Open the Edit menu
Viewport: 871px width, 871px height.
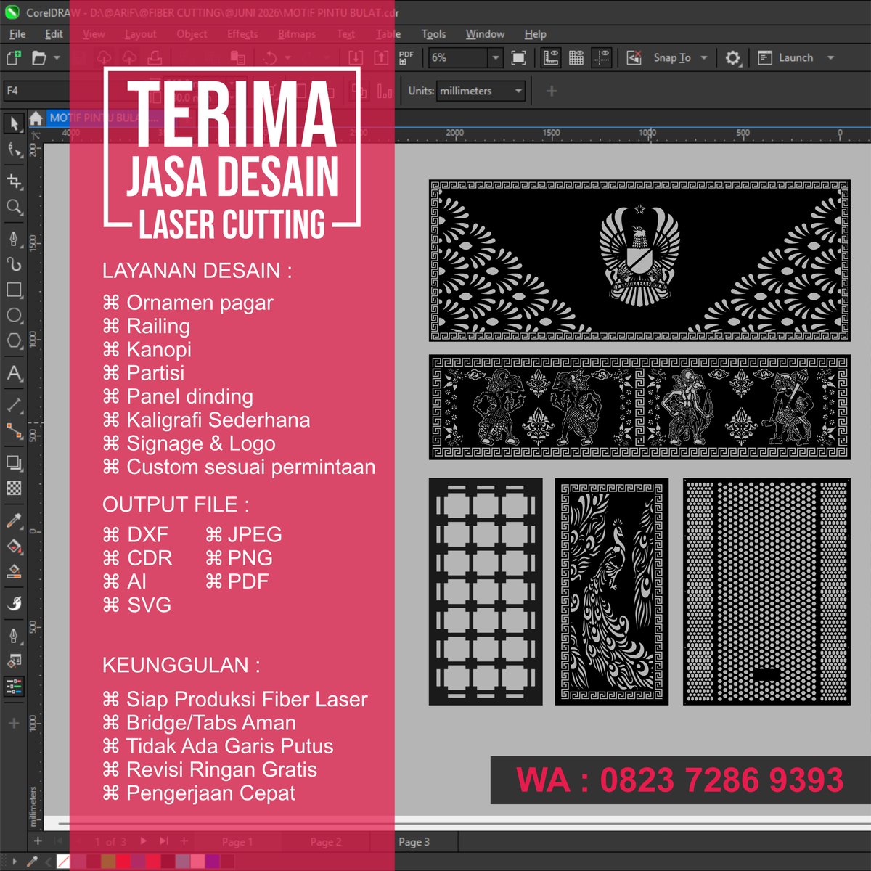pos(54,34)
